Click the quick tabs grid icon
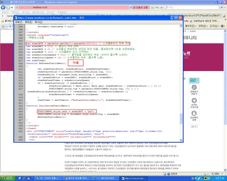The height and width of the screenshot is (181, 227). pyautogui.click(x=3, y=27)
